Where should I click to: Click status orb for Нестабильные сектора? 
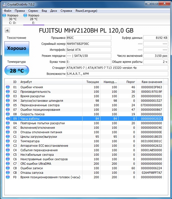[x=8, y=154]
